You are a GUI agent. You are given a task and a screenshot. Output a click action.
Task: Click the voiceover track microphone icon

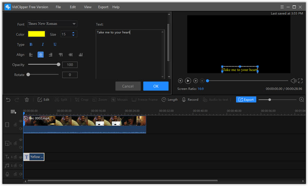coord(7,174)
